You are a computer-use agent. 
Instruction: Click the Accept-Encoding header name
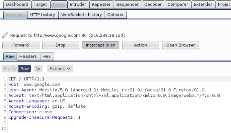28,106
